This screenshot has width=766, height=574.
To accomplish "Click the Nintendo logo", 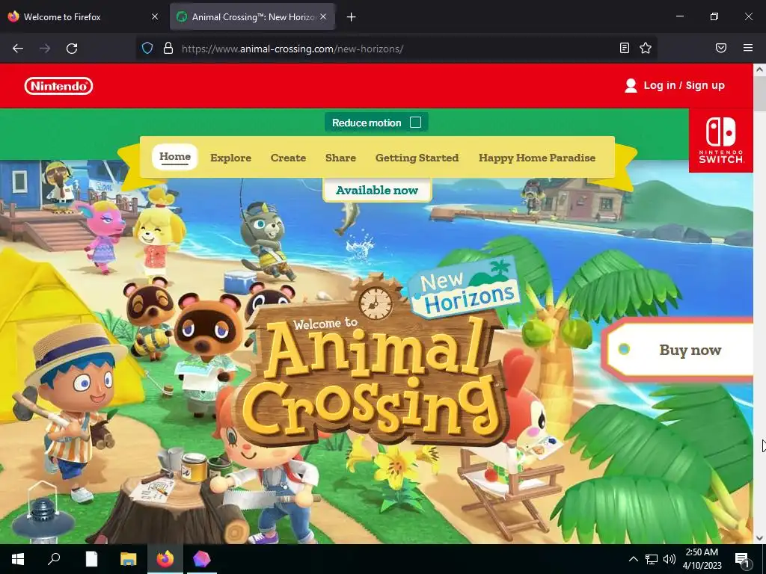I will click(58, 86).
